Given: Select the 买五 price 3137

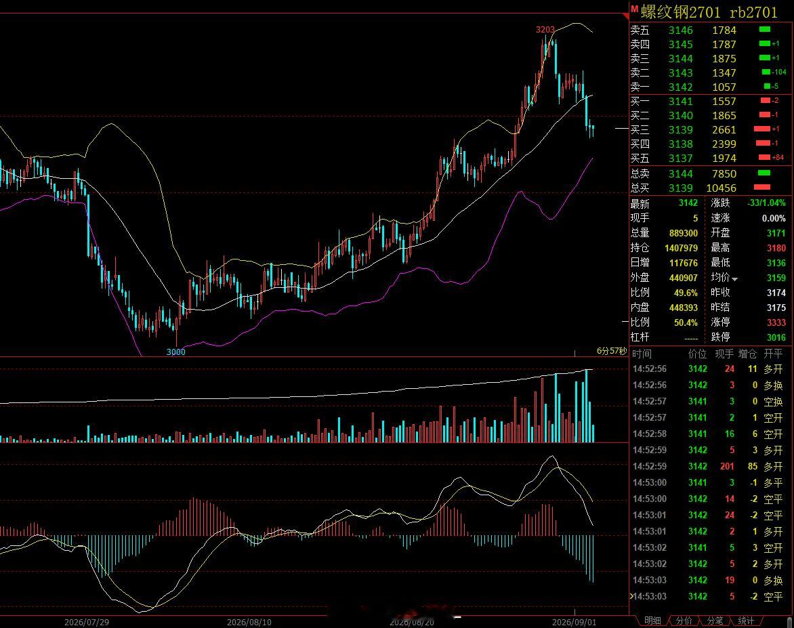Looking at the screenshot, I should [x=681, y=159].
